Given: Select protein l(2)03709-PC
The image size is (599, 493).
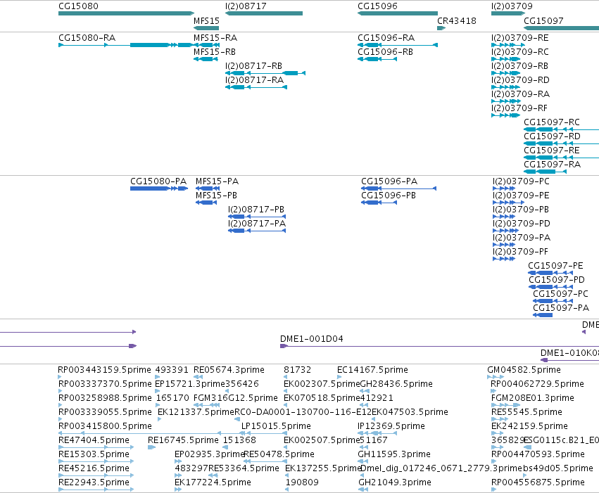Looking at the screenshot, I should point(521,181).
